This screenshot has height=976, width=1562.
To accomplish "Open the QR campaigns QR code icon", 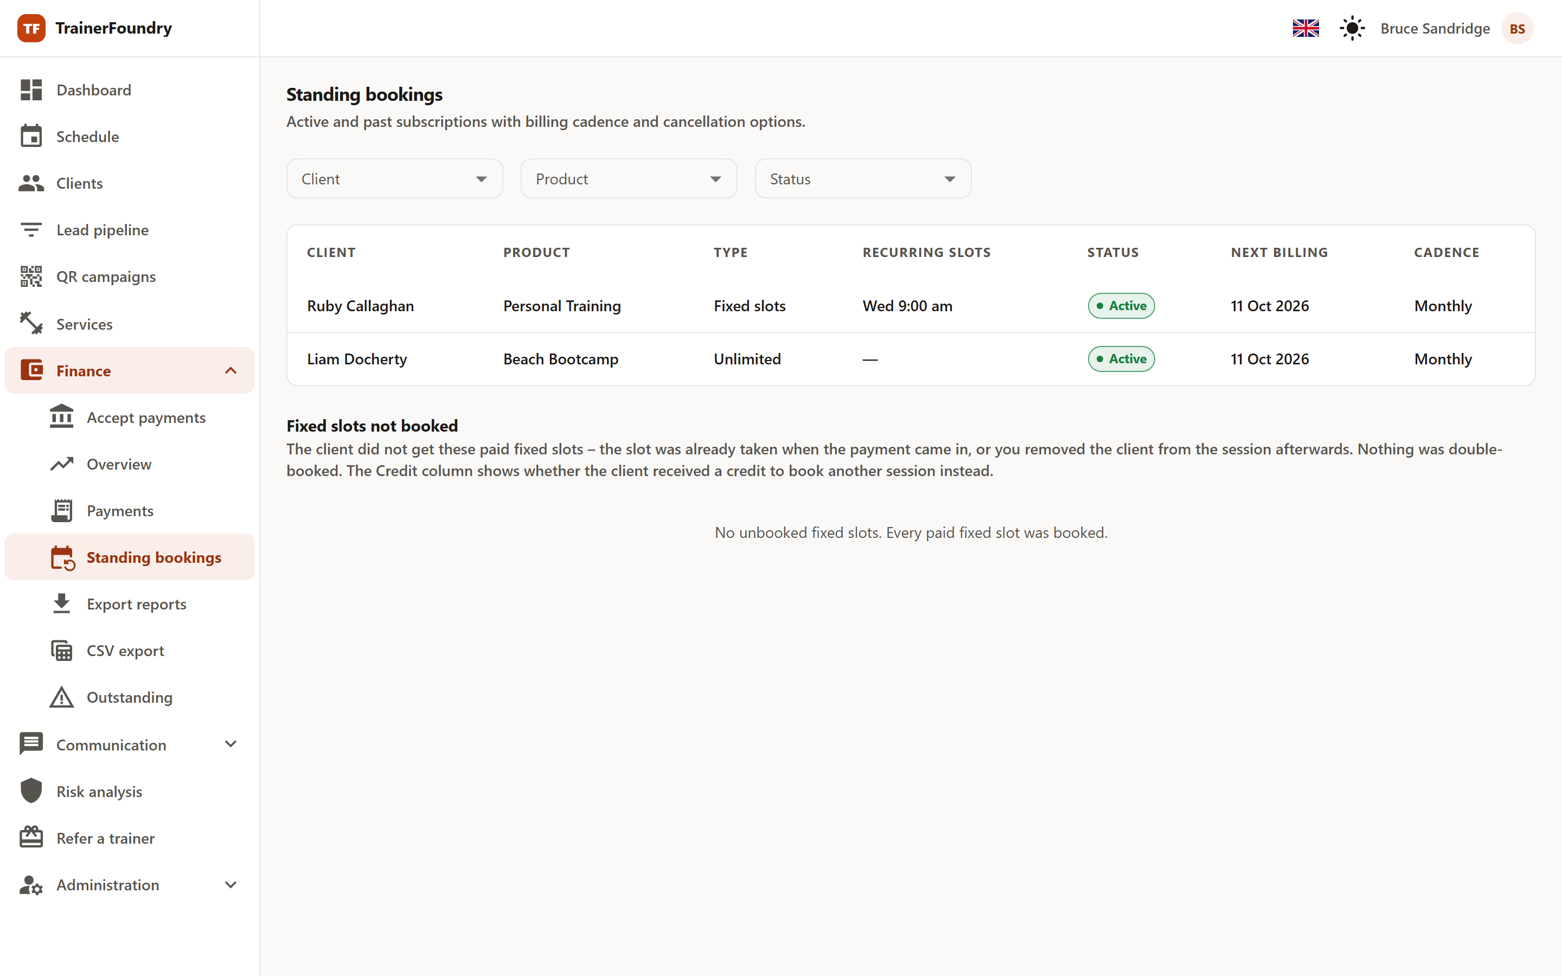I will tap(31, 277).
